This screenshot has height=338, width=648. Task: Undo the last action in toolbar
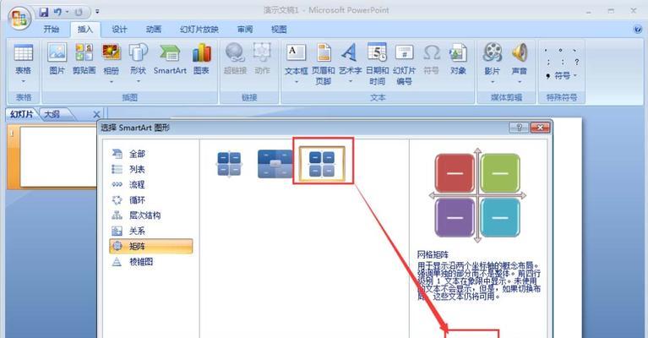tap(57, 12)
